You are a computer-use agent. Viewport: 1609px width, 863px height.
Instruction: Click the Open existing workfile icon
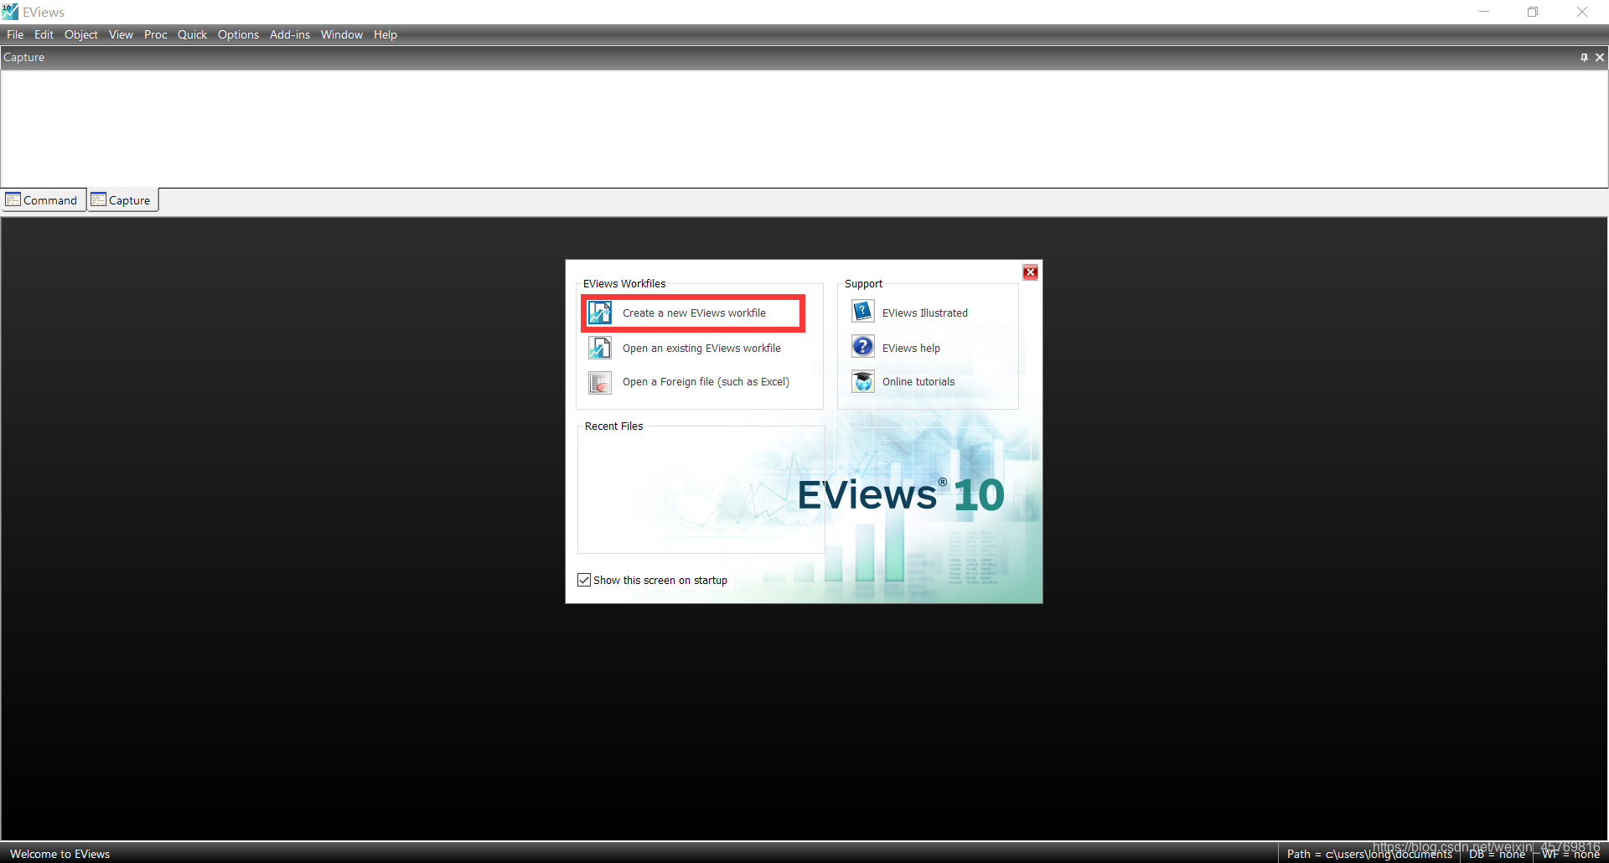pyautogui.click(x=600, y=348)
